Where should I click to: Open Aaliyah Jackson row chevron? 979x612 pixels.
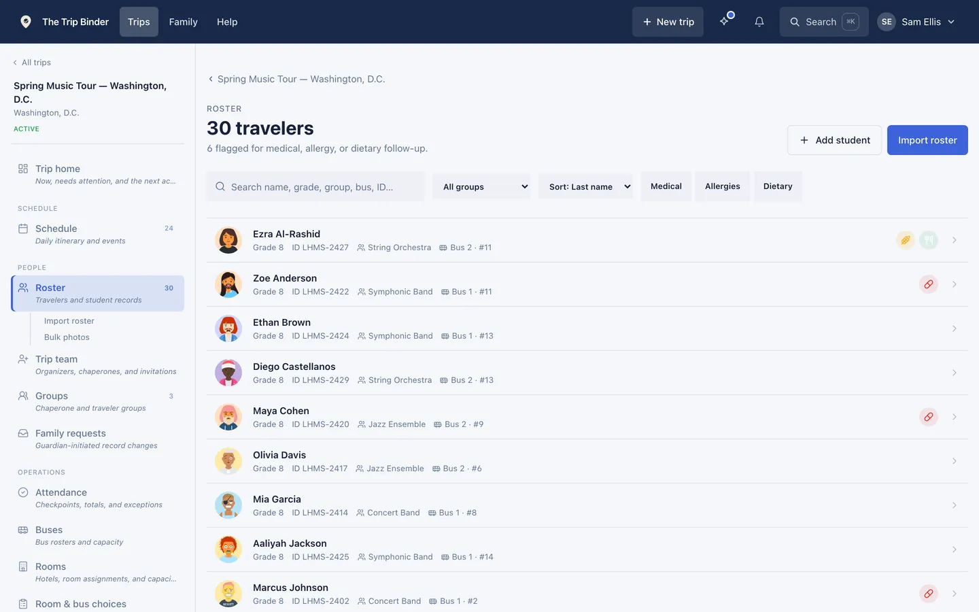[955, 549]
